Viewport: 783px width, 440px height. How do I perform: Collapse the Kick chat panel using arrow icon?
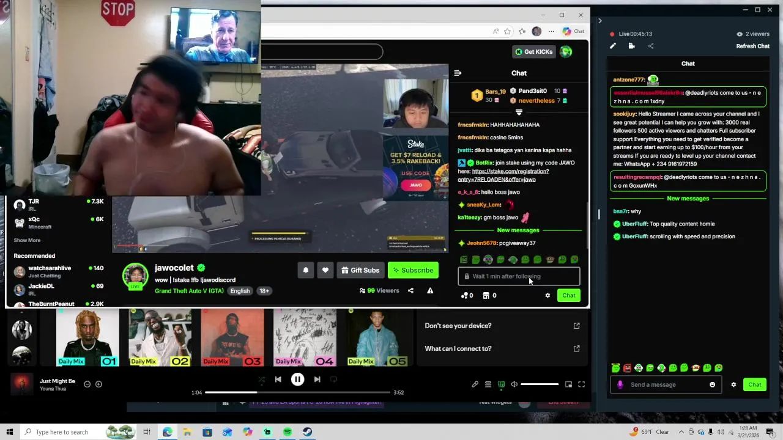tap(458, 73)
